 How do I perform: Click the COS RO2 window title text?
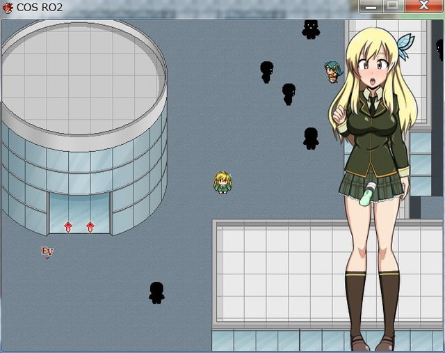pos(40,8)
